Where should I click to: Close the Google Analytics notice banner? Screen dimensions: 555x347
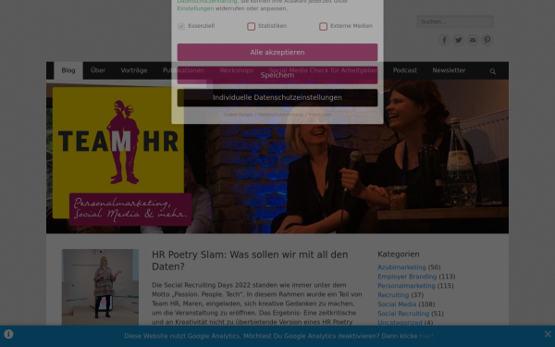548,334
